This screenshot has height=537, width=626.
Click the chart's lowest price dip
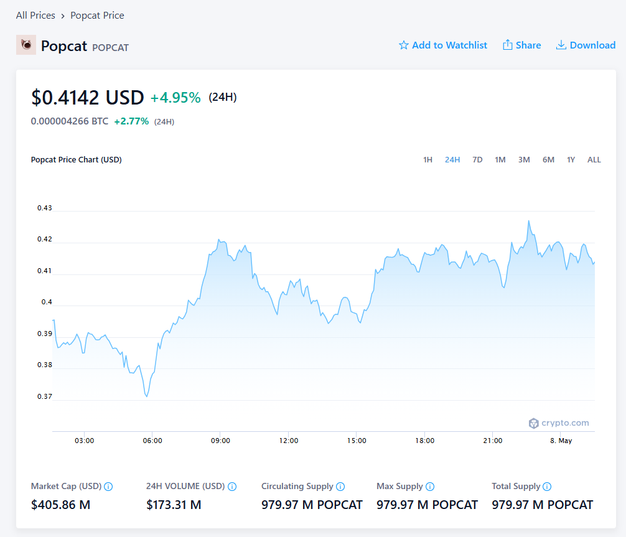point(147,396)
